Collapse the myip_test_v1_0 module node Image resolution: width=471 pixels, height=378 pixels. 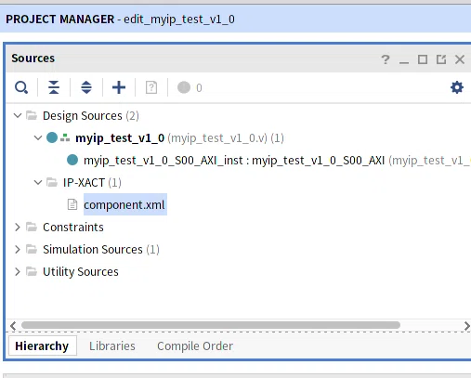(x=38, y=137)
